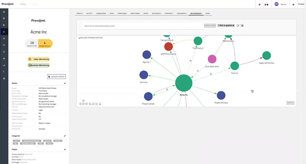Click the checkmark tasks sidebar icon
The height and width of the screenshot is (164, 306).
coord(4,18)
